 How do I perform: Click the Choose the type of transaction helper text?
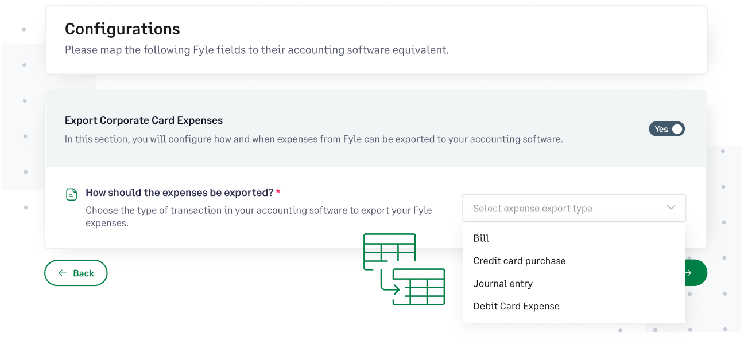click(258, 217)
